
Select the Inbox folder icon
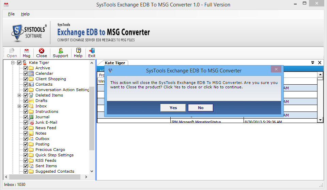click(x=31, y=106)
